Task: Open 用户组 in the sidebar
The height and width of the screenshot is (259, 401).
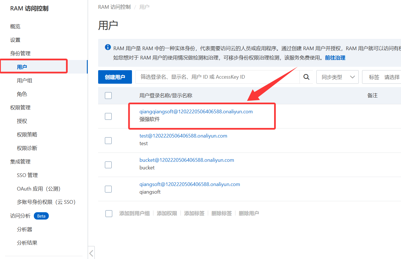Action: [25, 80]
